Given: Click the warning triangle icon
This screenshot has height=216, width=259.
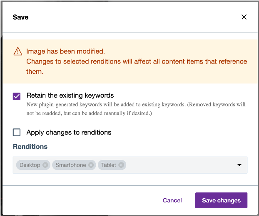Looking at the screenshot, I should click(18, 52).
